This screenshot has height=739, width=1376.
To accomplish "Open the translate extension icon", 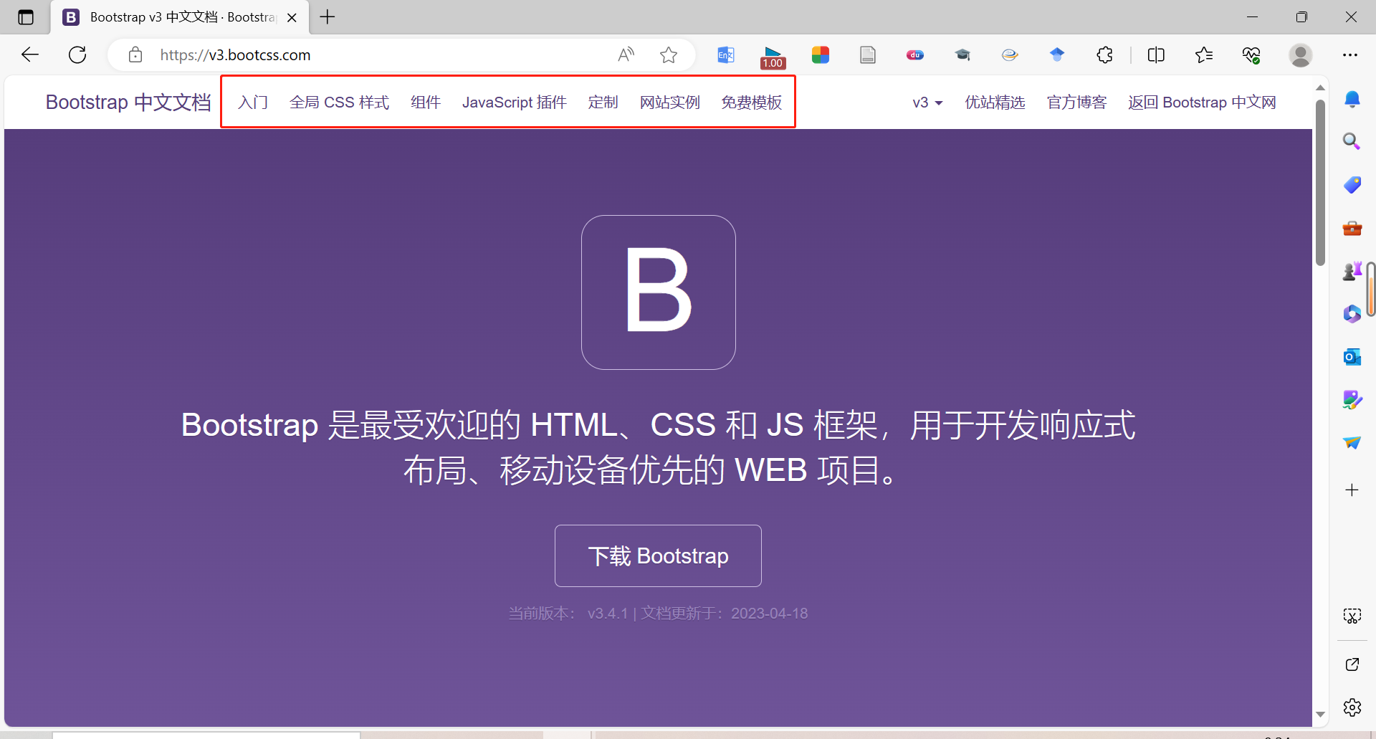I will point(725,54).
